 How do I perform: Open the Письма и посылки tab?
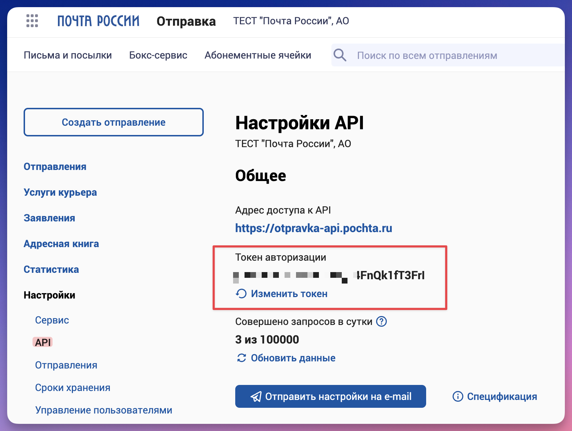click(x=68, y=55)
